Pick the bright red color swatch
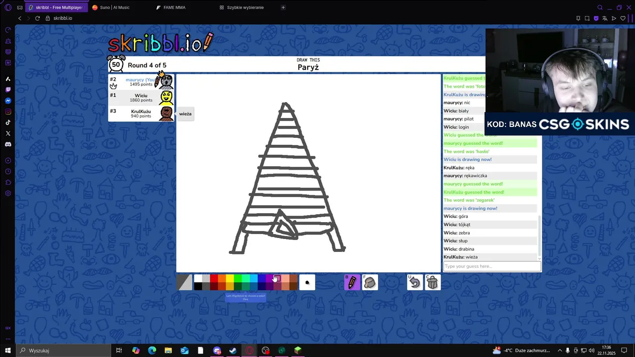The image size is (635, 357). [x=214, y=278]
